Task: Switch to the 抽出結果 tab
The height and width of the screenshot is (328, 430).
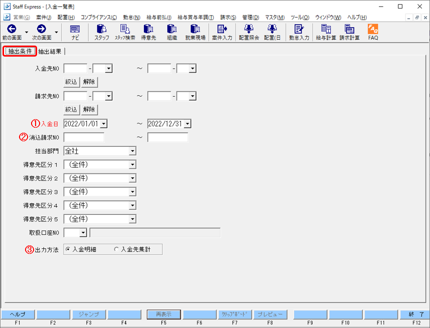Action: coord(50,52)
